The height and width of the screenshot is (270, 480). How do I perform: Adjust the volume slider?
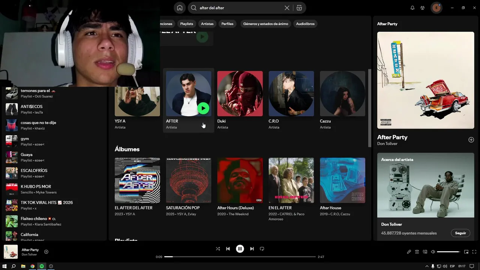(449, 252)
